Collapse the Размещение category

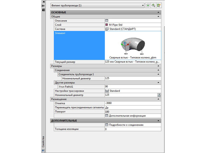158,99
